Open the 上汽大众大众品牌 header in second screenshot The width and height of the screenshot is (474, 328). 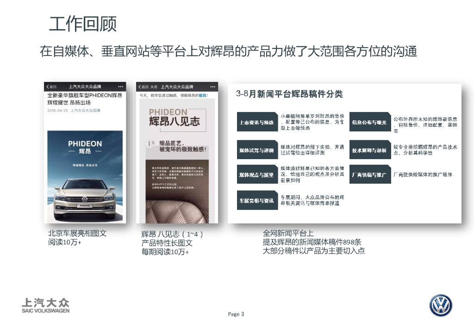click(177, 87)
